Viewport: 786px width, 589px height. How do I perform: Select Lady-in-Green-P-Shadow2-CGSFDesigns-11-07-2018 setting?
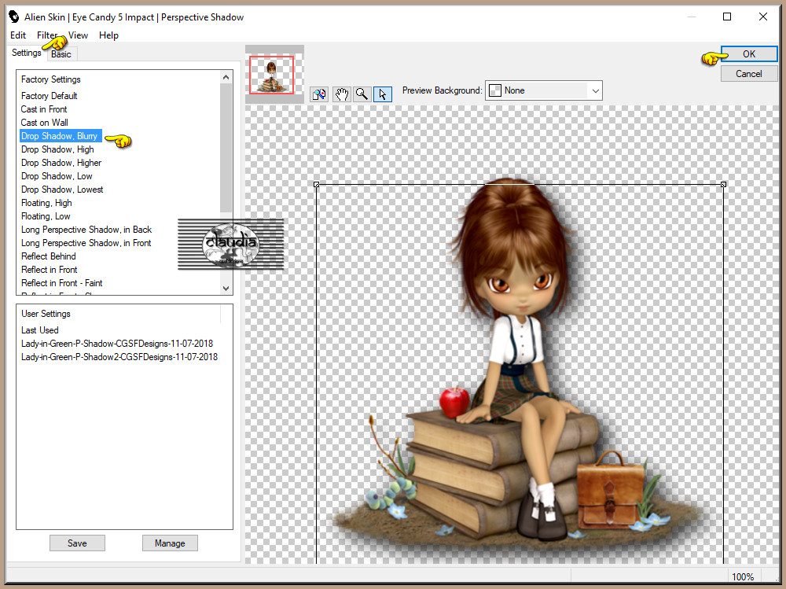pos(119,357)
